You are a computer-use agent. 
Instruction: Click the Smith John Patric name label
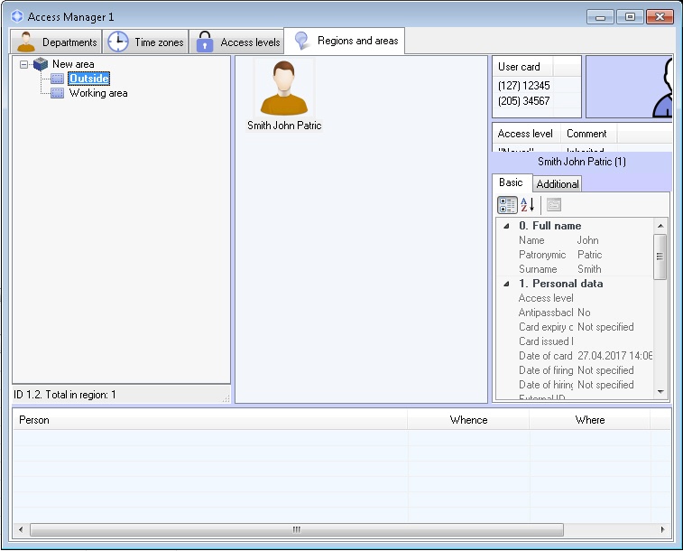284,126
